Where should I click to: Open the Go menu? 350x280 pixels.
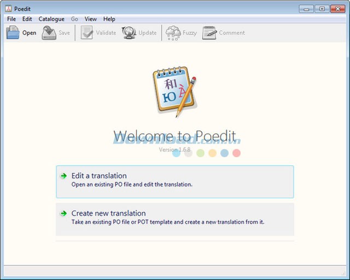74,19
